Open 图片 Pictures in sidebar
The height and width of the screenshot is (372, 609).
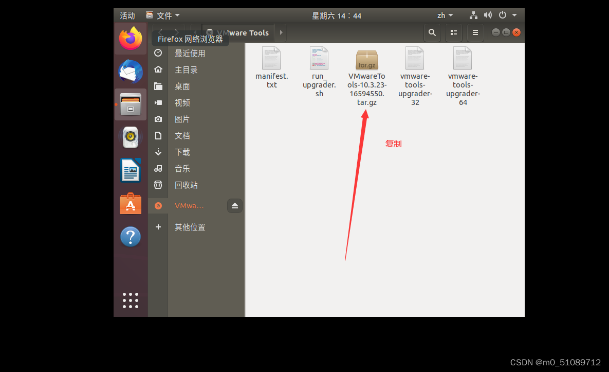tap(196, 119)
